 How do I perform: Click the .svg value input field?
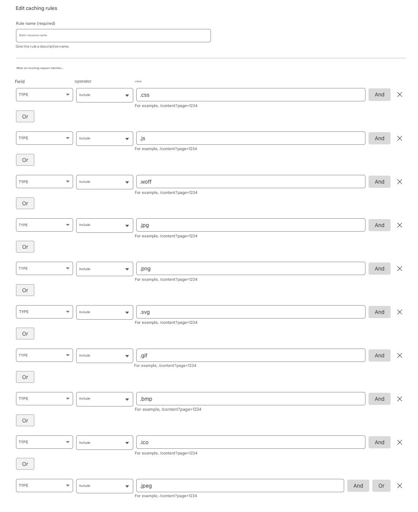click(x=250, y=312)
